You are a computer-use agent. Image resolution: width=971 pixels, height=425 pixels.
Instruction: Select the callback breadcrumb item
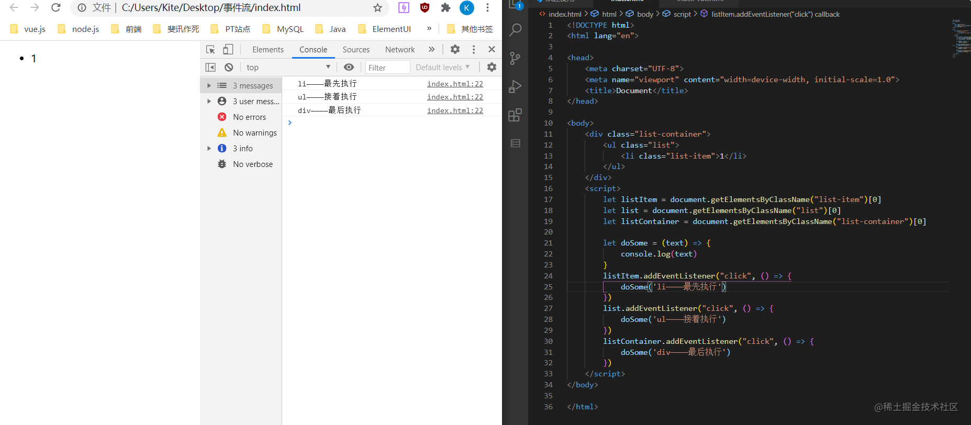pos(775,14)
